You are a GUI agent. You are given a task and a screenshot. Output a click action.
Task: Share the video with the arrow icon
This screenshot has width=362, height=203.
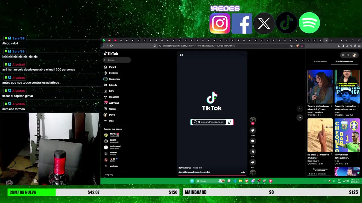253,162
